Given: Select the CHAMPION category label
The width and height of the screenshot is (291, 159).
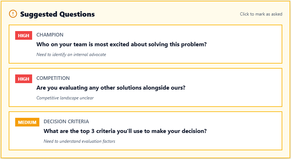Looking at the screenshot, I should 50,35.
